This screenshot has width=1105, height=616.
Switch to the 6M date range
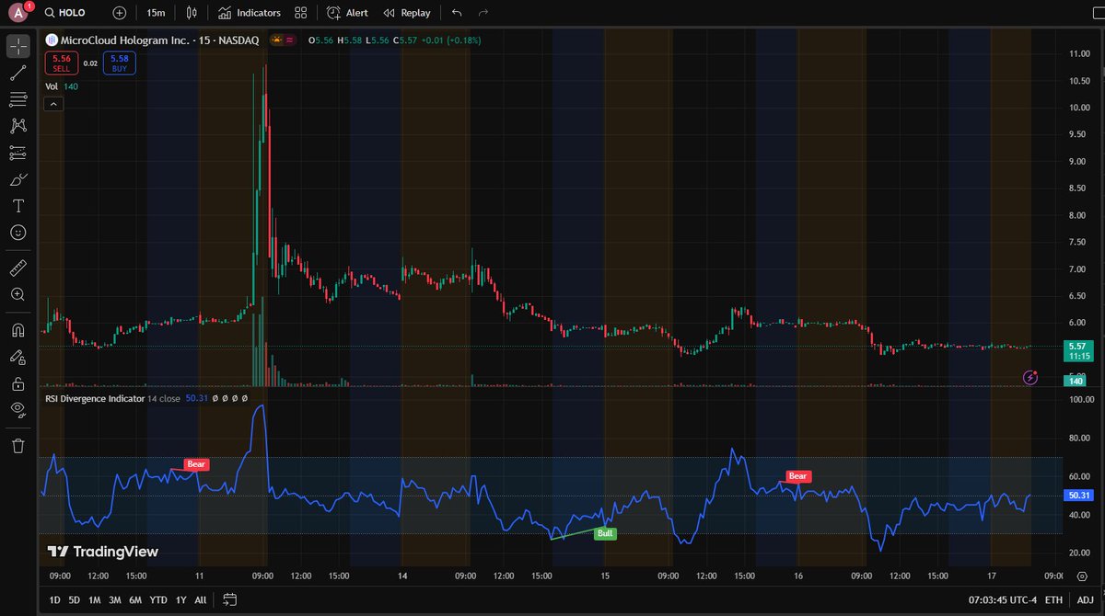[x=135, y=599]
